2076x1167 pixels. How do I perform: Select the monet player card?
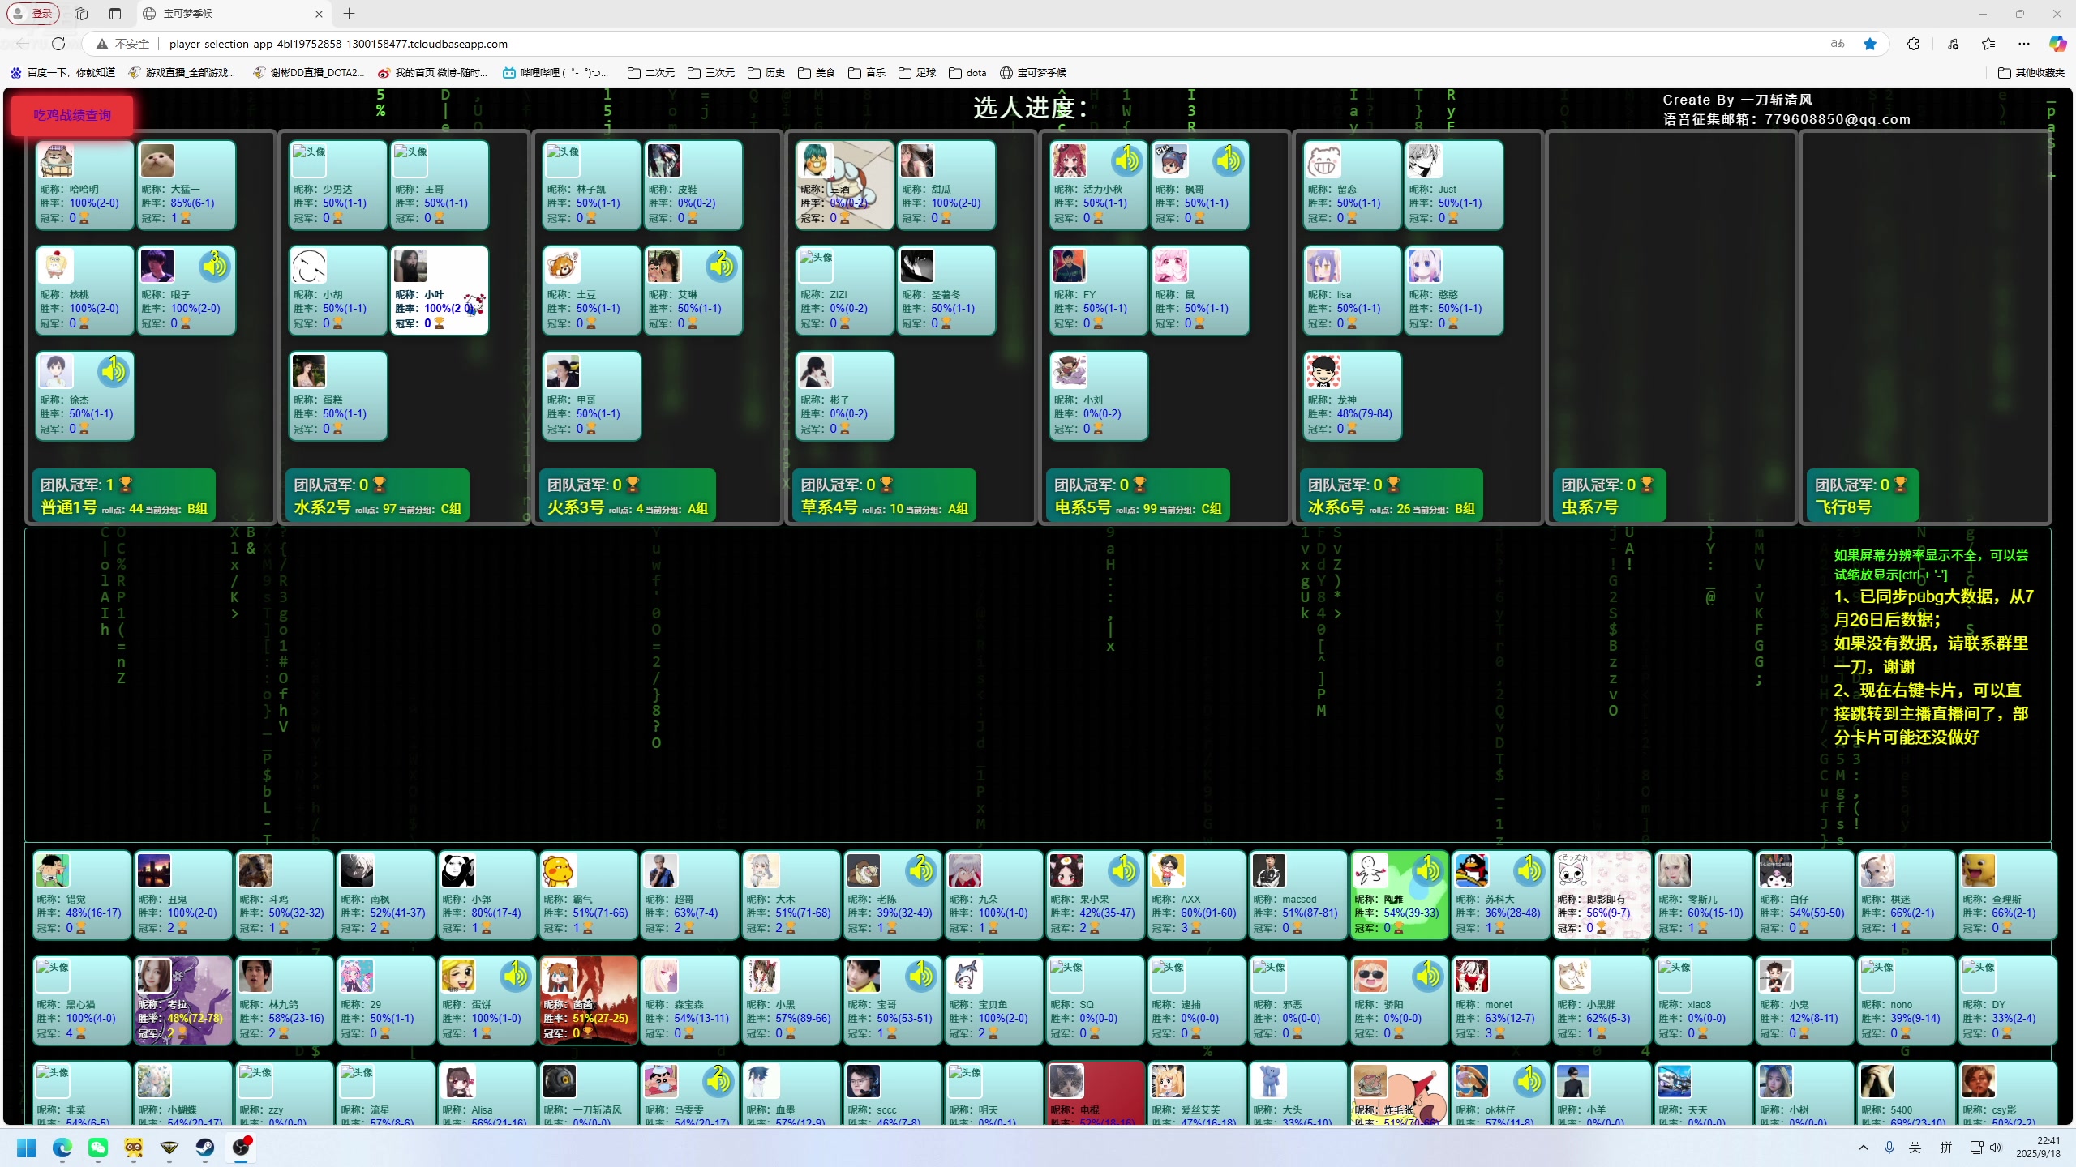(x=1501, y=1001)
